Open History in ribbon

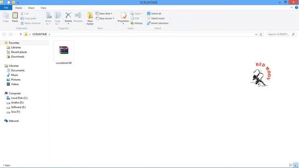pyautogui.click(x=136, y=23)
